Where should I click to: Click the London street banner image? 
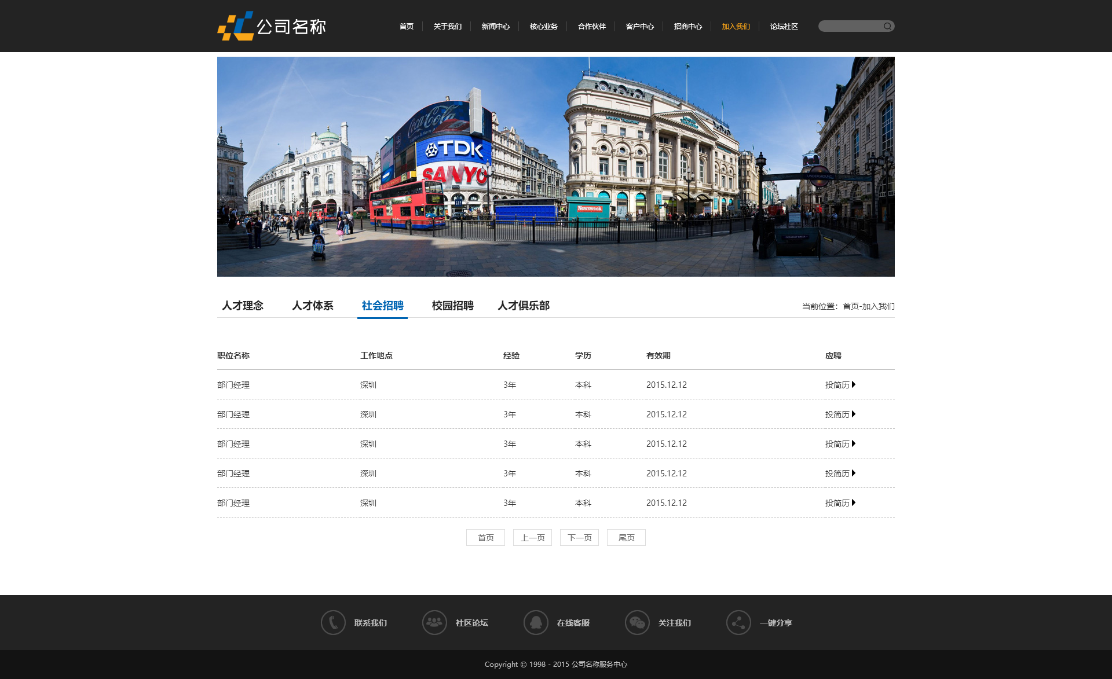coord(556,167)
